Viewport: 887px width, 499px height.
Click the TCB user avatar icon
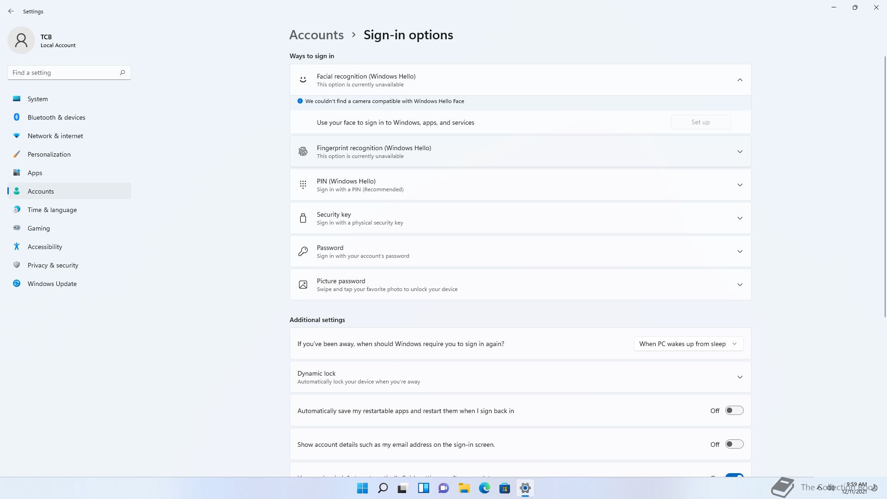(21, 40)
